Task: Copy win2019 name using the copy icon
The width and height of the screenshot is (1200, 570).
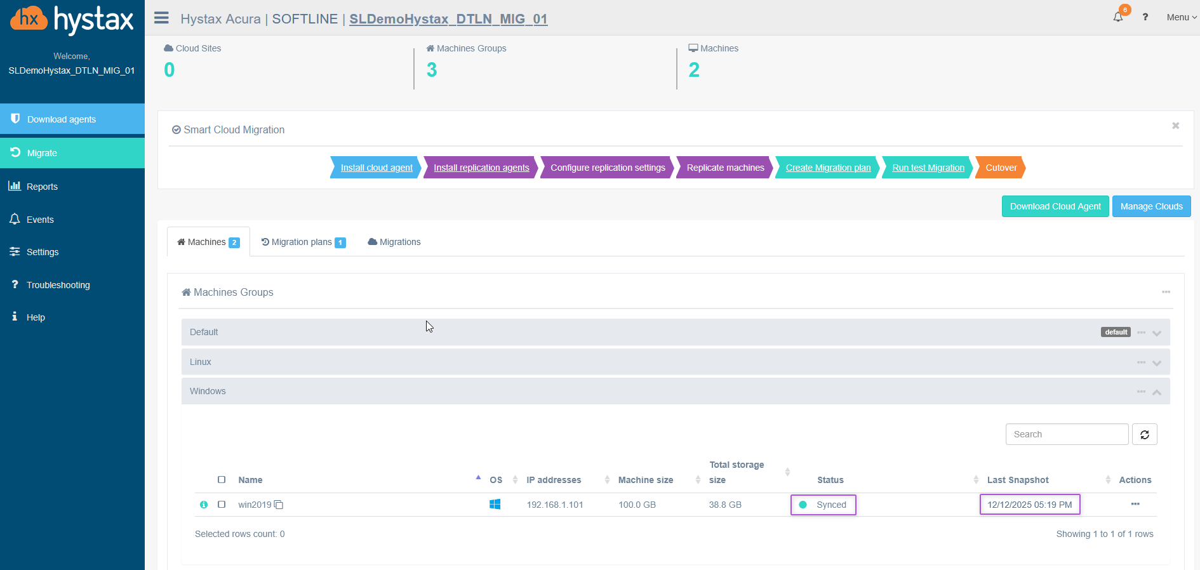Action: coord(279,505)
